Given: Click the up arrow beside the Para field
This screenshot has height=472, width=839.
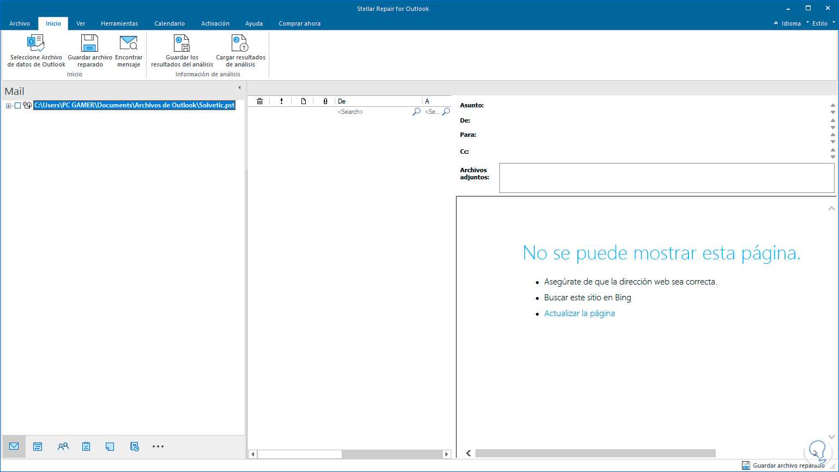Looking at the screenshot, I should pos(832,135).
